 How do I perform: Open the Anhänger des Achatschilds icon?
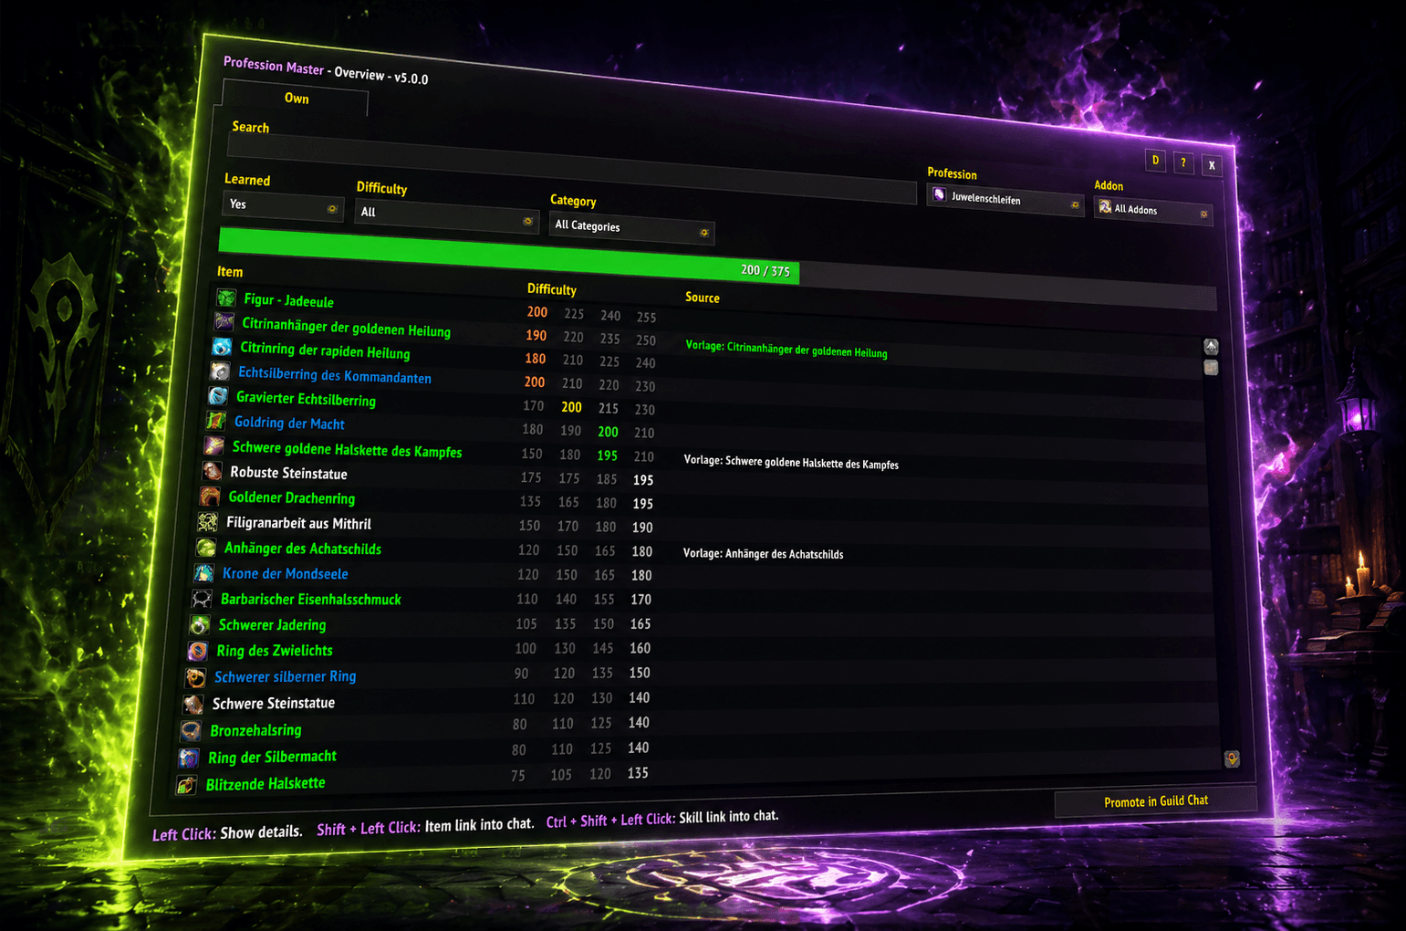coord(206,548)
